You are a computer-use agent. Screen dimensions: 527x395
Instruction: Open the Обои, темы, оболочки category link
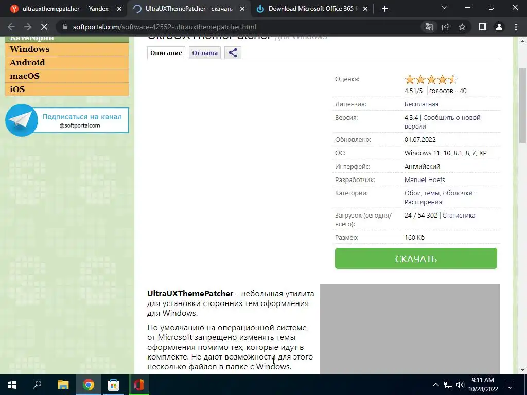[x=438, y=193]
